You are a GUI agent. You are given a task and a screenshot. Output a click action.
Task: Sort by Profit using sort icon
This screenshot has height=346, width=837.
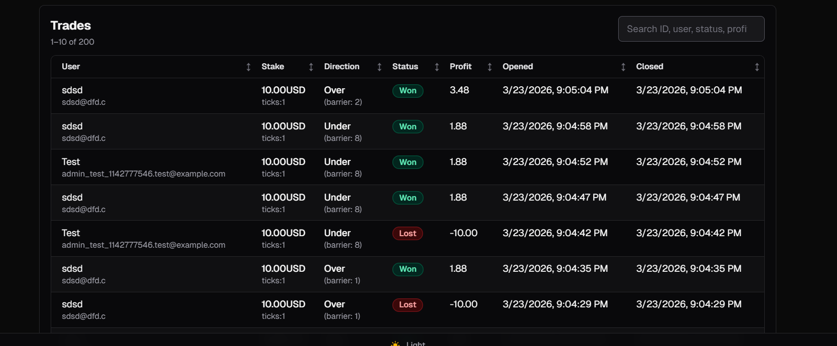pos(490,67)
